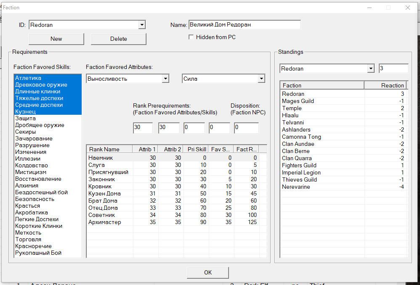Select Длинные клинки in skills list
Image resolution: width=420 pixels, height=285 pixels.
[x=48, y=91]
